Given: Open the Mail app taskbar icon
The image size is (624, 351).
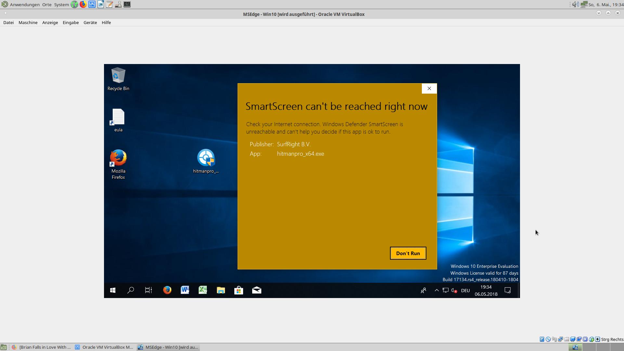Looking at the screenshot, I should coord(256,290).
